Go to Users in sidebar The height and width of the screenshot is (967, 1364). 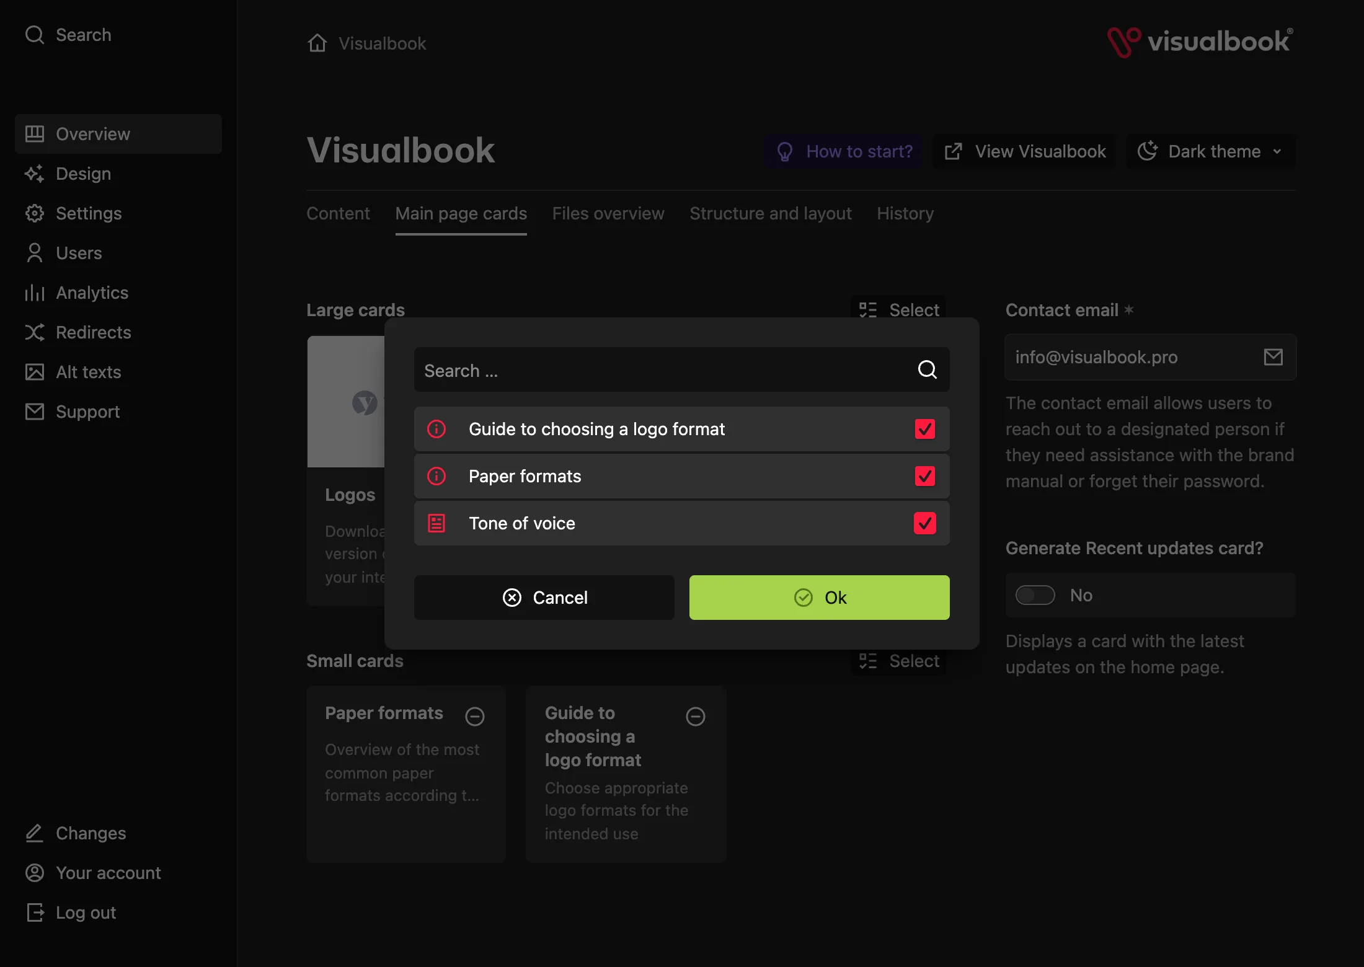click(x=118, y=253)
